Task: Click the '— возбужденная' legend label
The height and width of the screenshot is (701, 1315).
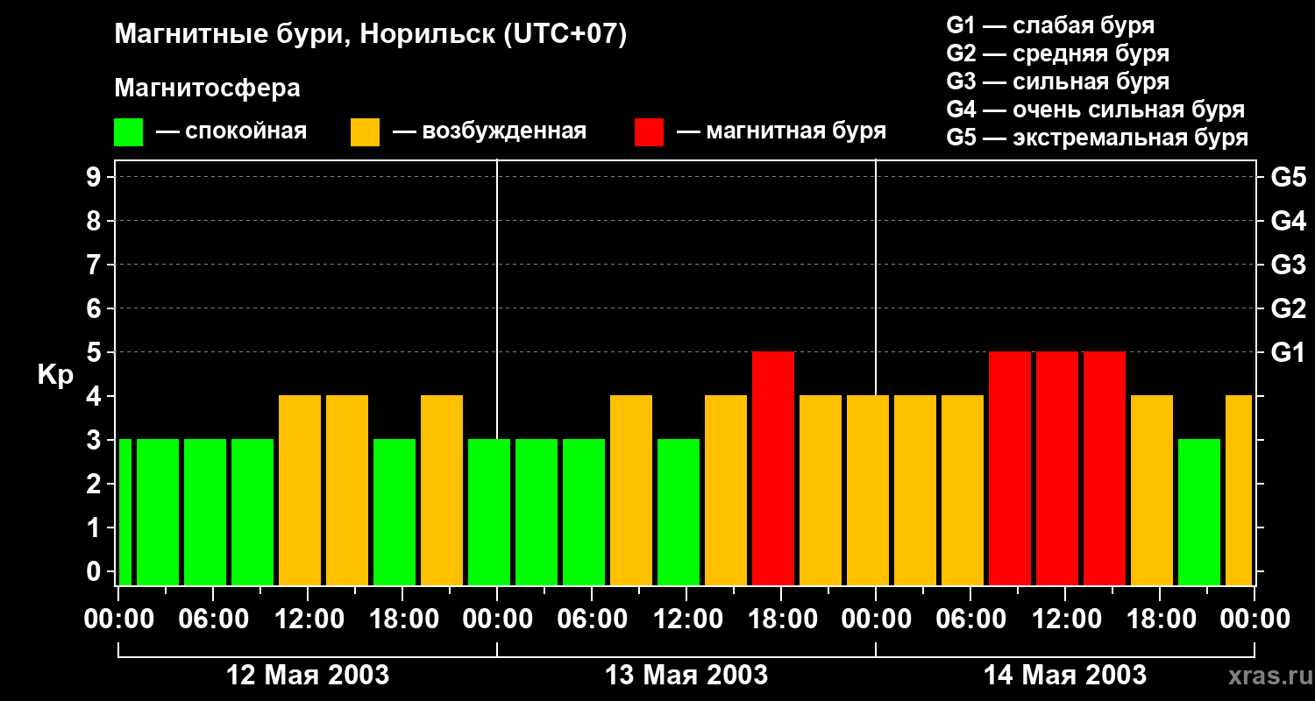Action: click(489, 131)
